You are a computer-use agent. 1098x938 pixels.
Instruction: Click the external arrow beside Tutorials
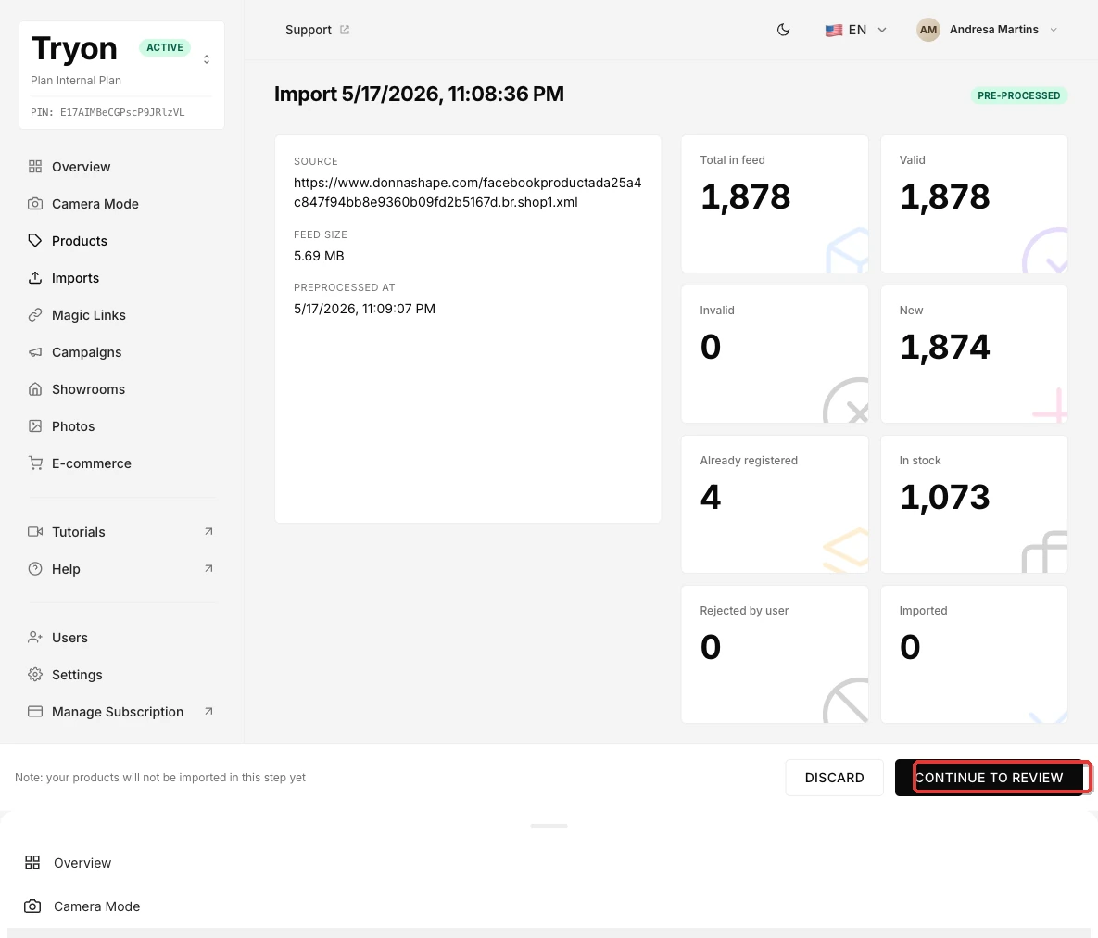tap(208, 531)
